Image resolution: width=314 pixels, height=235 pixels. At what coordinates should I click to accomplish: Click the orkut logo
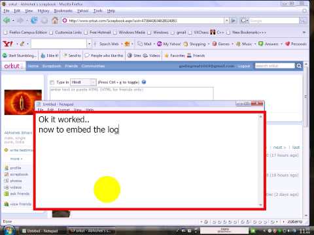12,66
